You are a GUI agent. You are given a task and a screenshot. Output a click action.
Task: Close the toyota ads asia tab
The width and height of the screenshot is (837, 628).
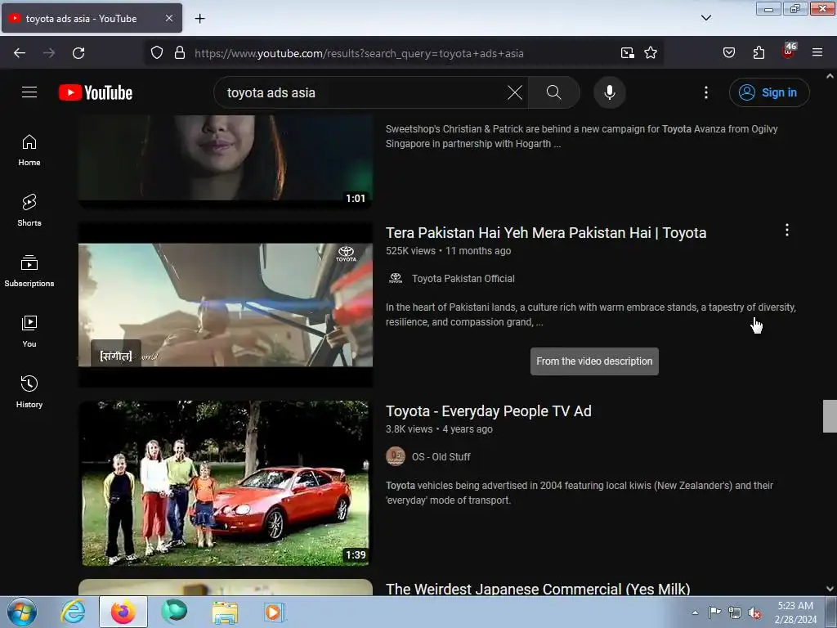click(168, 18)
